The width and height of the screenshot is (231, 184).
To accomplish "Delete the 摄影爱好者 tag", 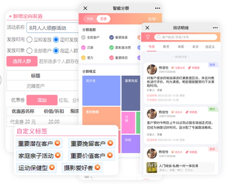I will [97, 167].
